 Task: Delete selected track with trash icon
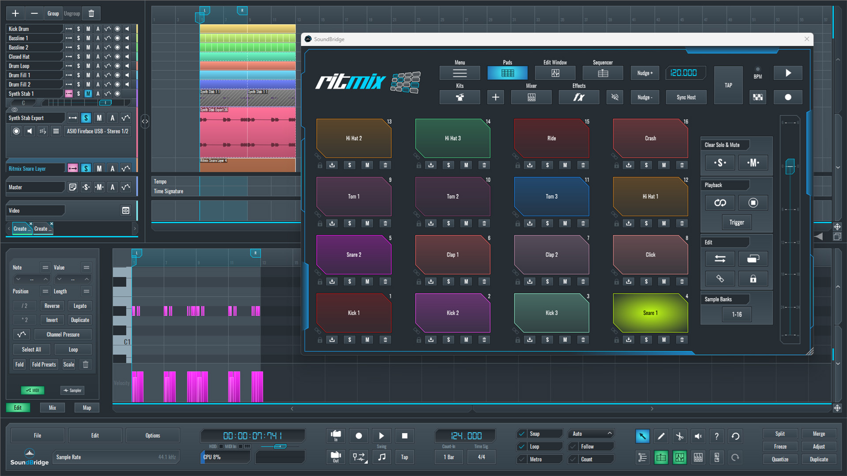91,14
